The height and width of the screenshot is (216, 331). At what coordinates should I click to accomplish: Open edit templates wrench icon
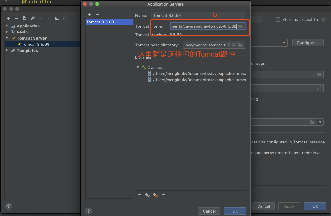(x=32, y=18)
